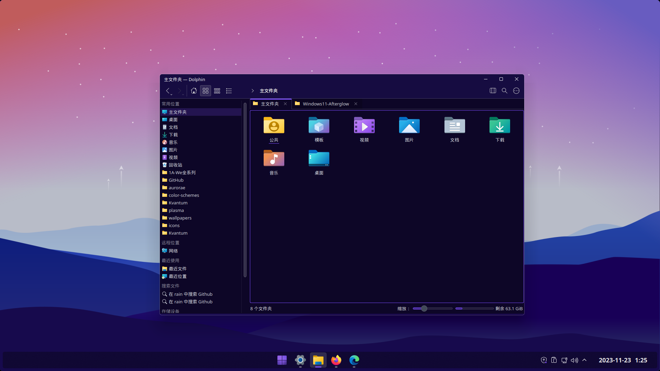Open 视频 in Places sidebar
This screenshot has height=371, width=660.
tap(201, 157)
